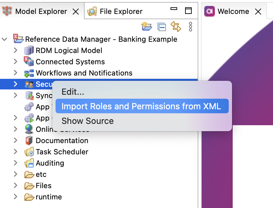Open the project import icon in the toolbar
Image resolution: width=273 pixels, height=208 pixels.
pos(147,27)
